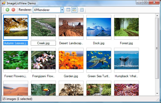Select the bare tree thumbnail
161x103 pixels.
[x=71, y=88]
